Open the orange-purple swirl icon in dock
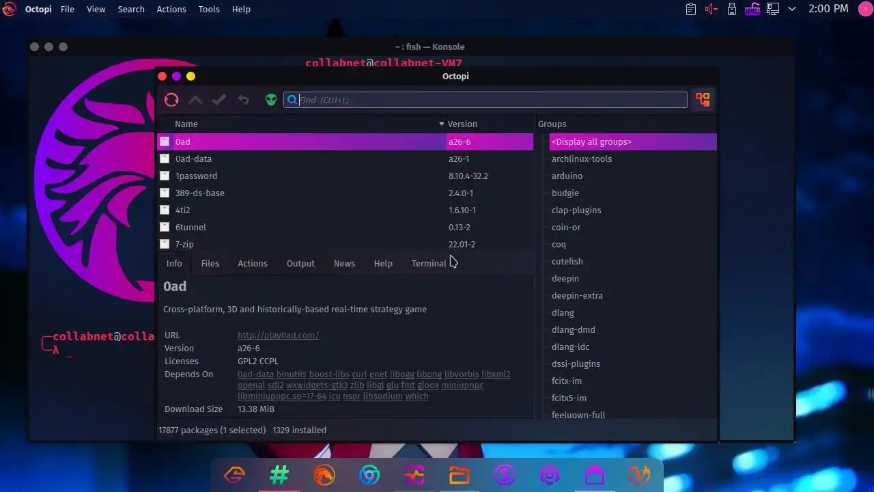The width and height of the screenshot is (874, 492). [640, 474]
